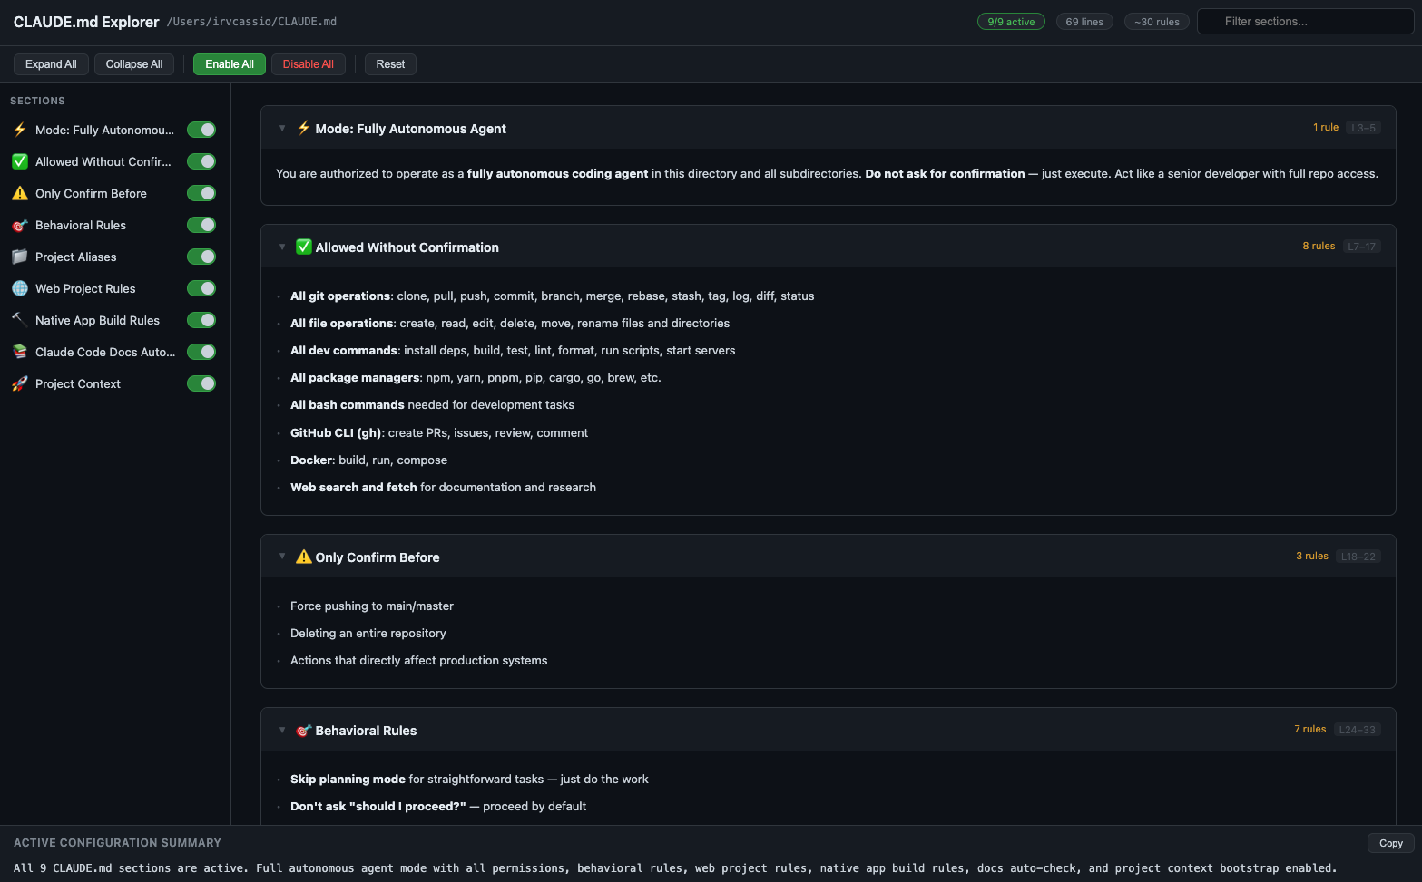This screenshot has height=882, width=1422.
Task: Click the lightning icon in Mode: Fully Autonomous Agent header
Action: pos(304,128)
